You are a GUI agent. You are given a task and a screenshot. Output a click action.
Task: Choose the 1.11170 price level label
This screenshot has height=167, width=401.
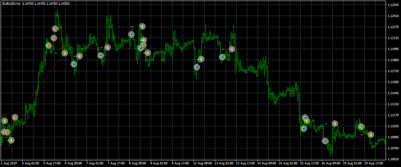point(393,115)
